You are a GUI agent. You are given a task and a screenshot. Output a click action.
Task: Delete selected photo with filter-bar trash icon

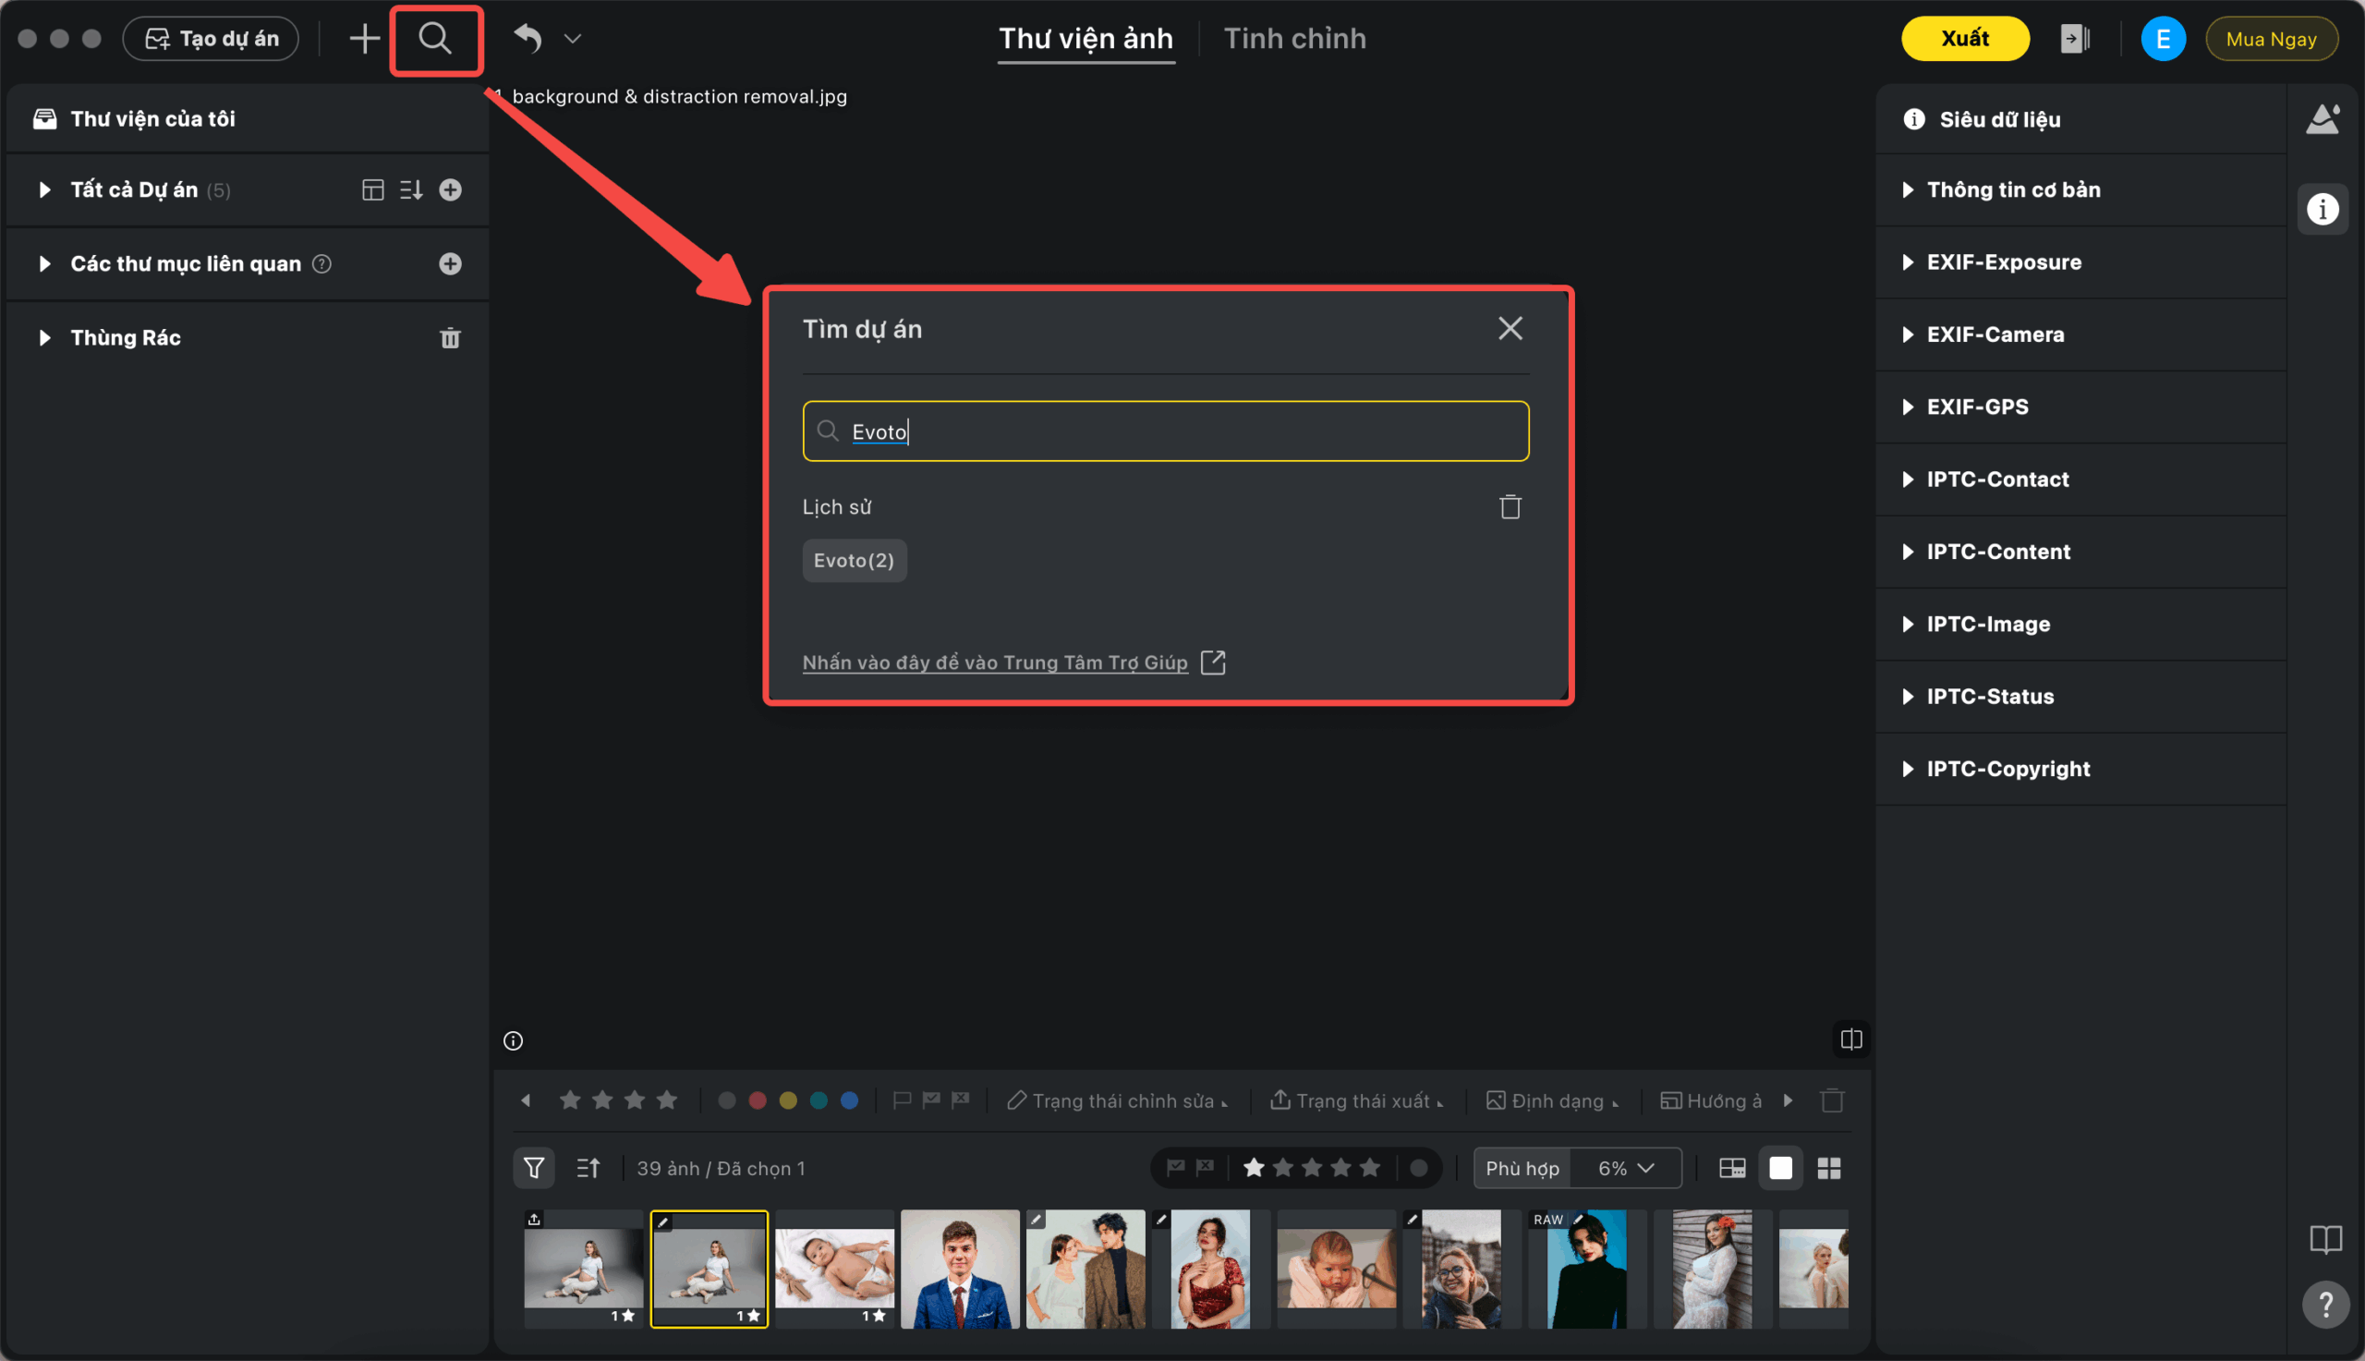pos(1832,1100)
